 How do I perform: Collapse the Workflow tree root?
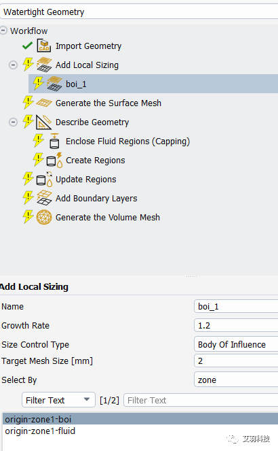click(x=3, y=31)
